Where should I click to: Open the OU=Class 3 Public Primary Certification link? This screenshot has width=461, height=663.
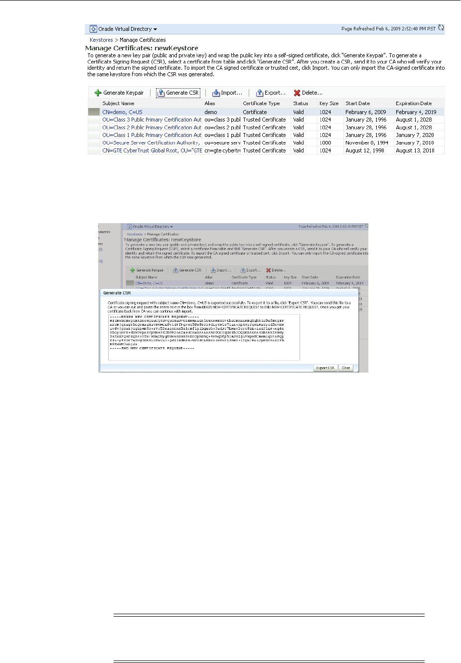pos(152,120)
